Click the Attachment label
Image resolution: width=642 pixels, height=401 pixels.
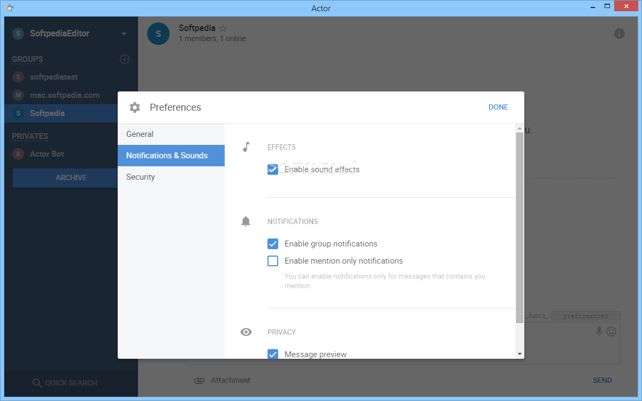(231, 380)
